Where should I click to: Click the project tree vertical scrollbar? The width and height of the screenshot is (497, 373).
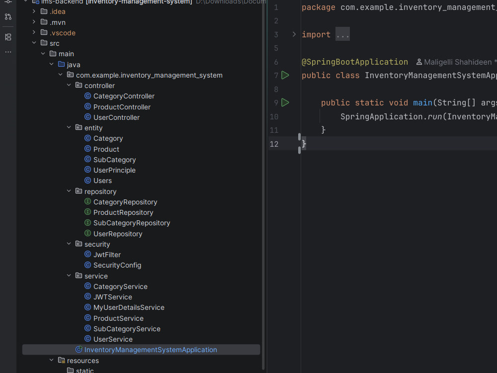[263, 184]
